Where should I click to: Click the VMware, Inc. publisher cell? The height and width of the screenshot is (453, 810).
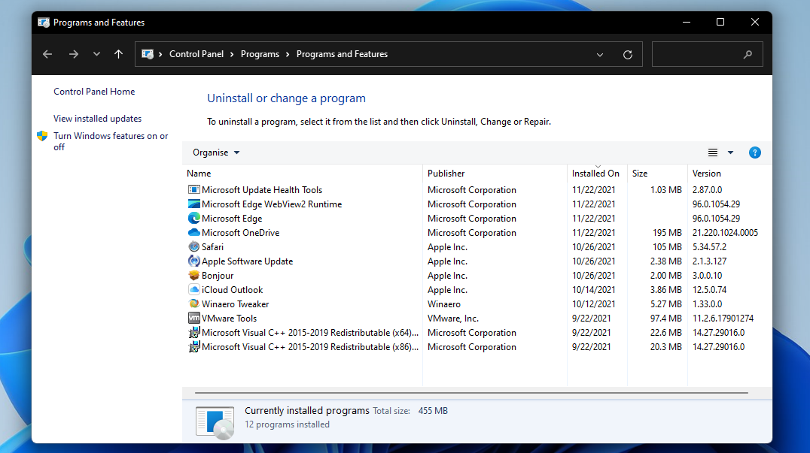coord(453,319)
